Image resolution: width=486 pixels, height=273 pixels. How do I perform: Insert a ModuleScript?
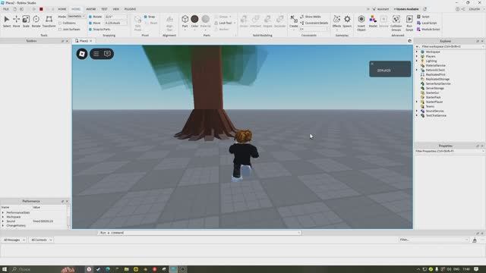point(428,29)
